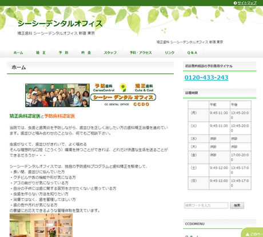This screenshot has height=237, width=263.
Task: Open the 予約・アクセス menu item
Action: (x=141, y=53)
